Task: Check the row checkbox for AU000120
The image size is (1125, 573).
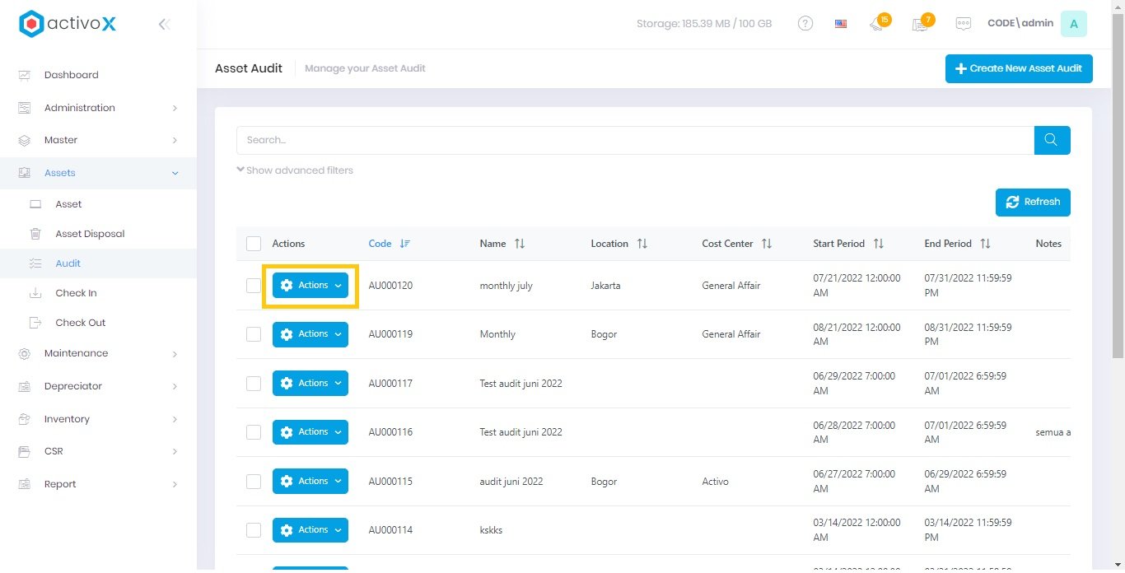Action: 254,286
